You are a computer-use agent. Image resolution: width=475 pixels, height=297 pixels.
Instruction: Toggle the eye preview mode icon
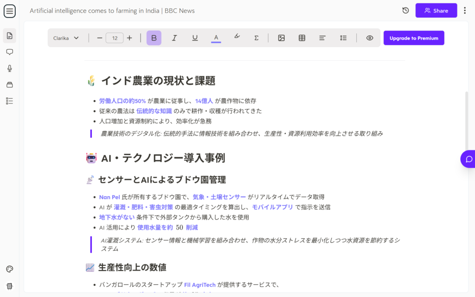tap(370, 38)
